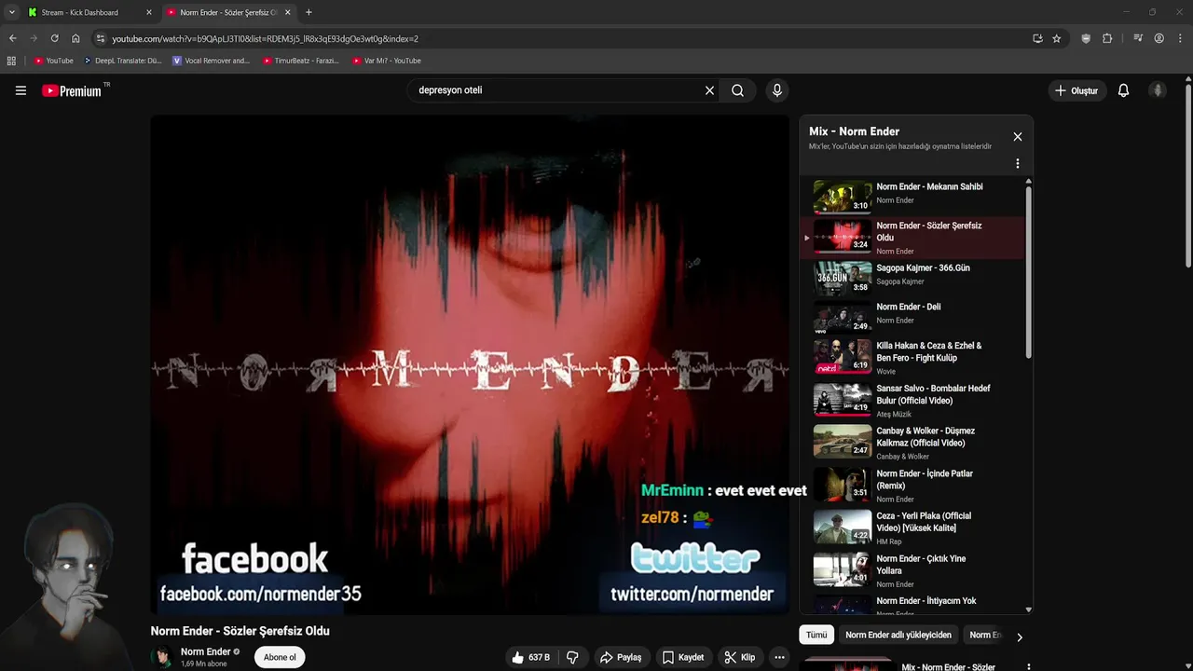Screen dimensions: 1193x671
Task: Clear the search text with X icon
Action: pyautogui.click(x=709, y=90)
